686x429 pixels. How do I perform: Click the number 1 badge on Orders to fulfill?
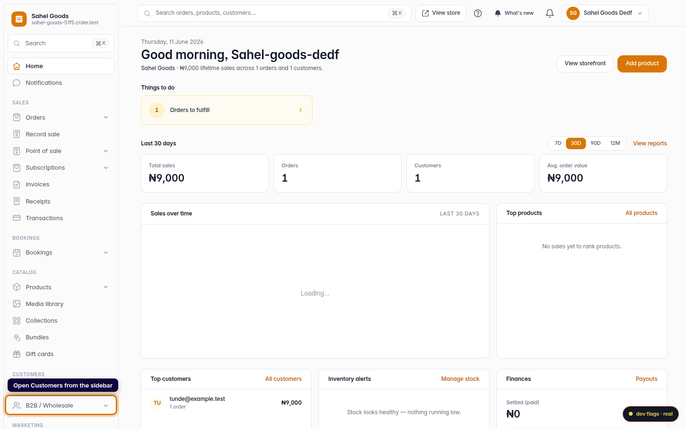coord(157,110)
